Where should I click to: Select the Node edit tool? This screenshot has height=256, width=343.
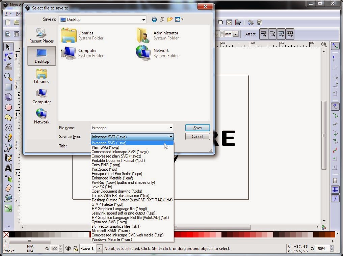[8, 57]
